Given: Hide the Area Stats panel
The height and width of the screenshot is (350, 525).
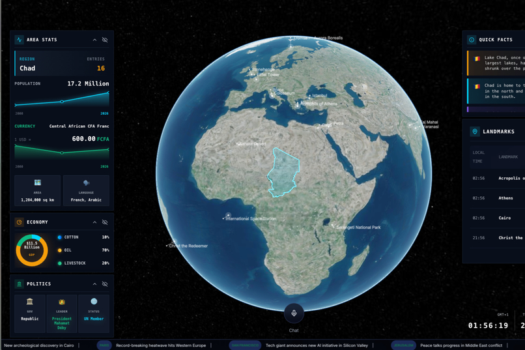Looking at the screenshot, I should tap(105, 40).
